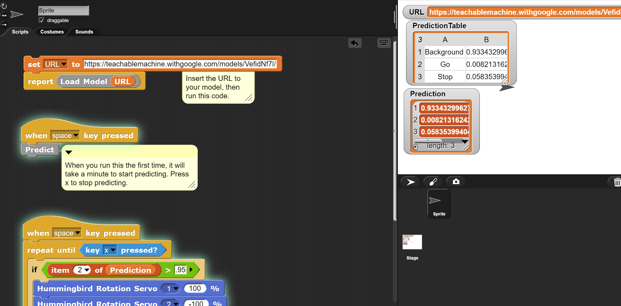Toggle the draggable checkbox
The width and height of the screenshot is (621, 306).
(x=41, y=21)
